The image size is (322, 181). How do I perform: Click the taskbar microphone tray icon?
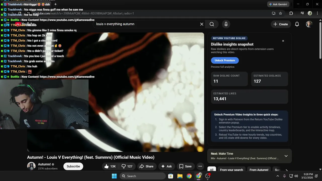point(285,176)
